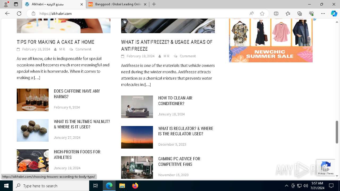Image resolution: width=340 pixels, height=191 pixels.
Task: Open Settings and more ellipsis menu
Action: [323, 14]
